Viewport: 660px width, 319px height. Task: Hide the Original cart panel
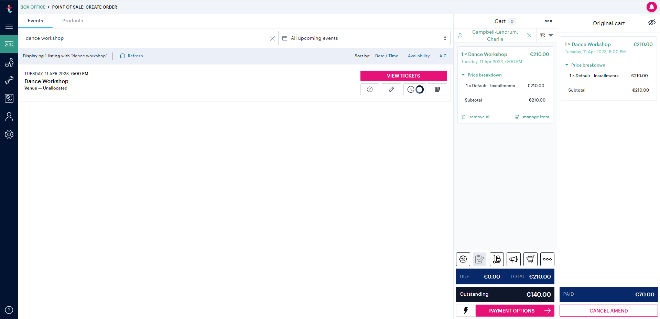(652, 23)
